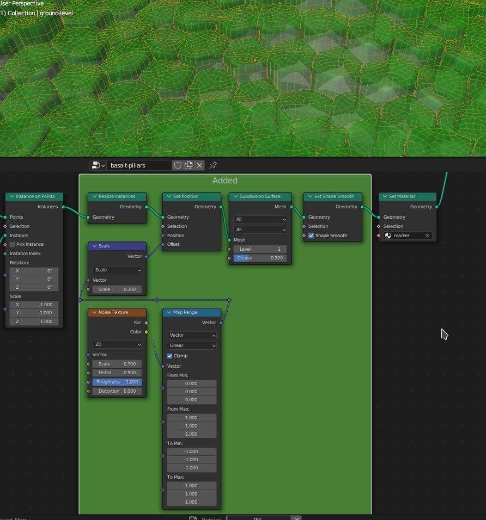Image resolution: width=486 pixels, height=520 pixels.
Task: Toggle the Clamp checkbox in Map Range
Action: click(x=170, y=356)
